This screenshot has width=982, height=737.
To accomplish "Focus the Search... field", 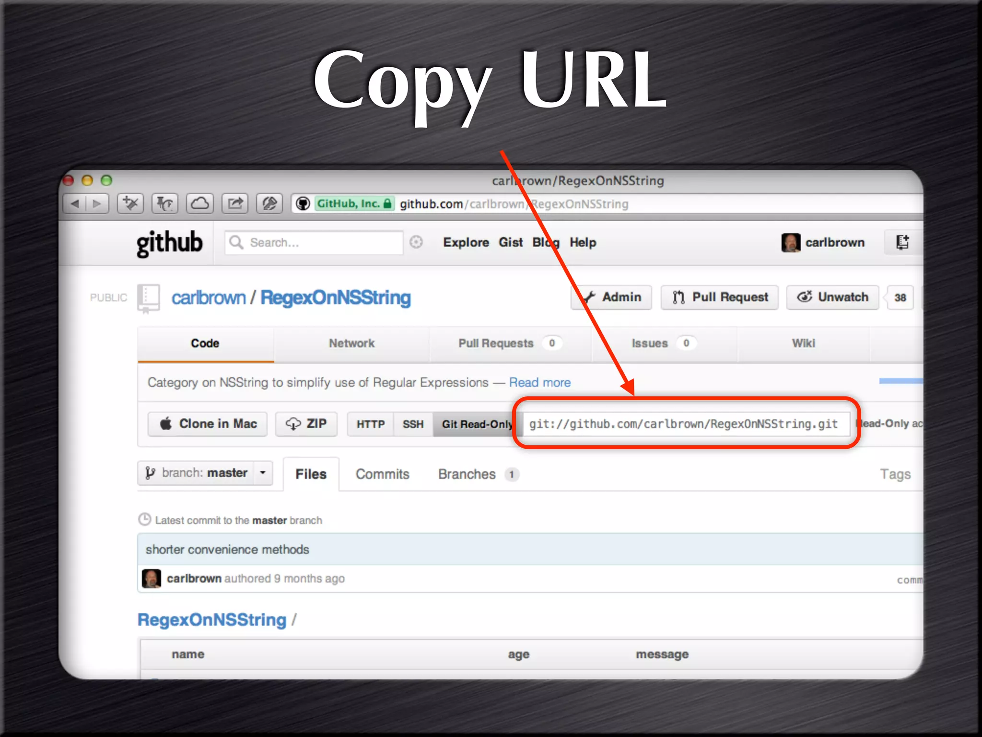I will point(314,242).
